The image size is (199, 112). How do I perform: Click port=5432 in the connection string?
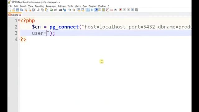(x=142, y=27)
